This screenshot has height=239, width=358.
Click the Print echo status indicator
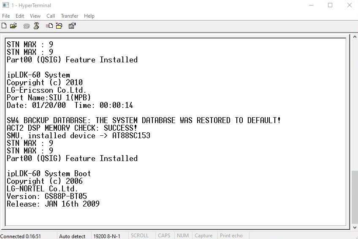point(231,236)
